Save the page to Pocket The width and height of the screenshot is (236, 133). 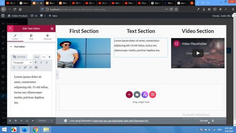pos(171,9)
